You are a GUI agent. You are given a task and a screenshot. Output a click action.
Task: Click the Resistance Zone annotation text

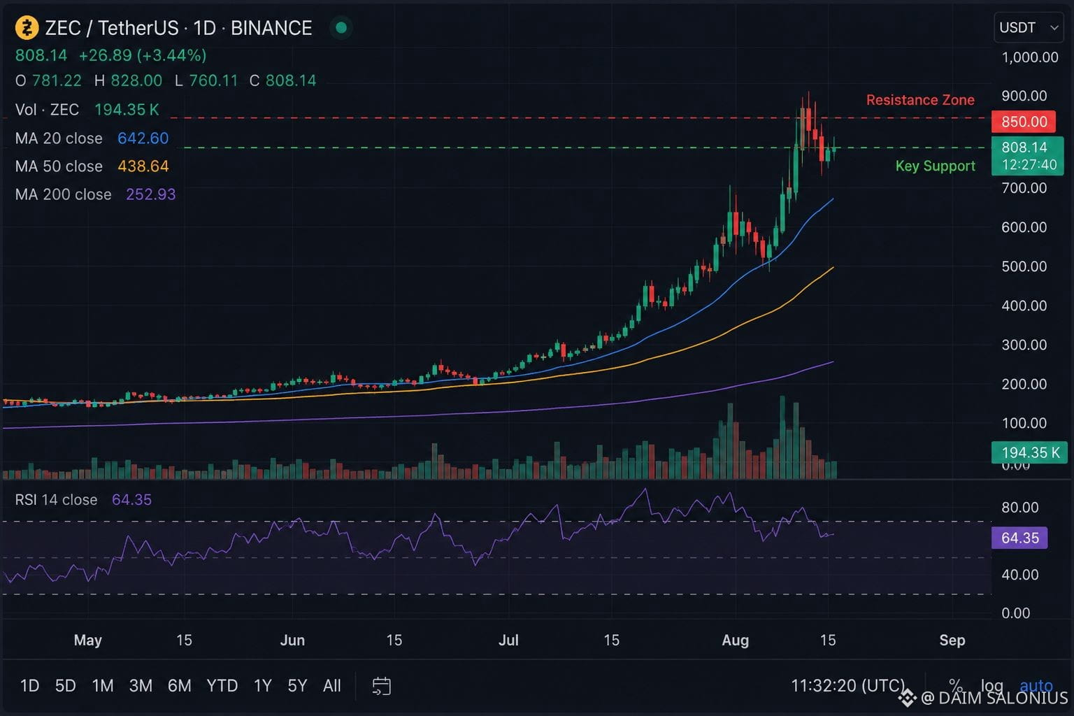pyautogui.click(x=920, y=100)
